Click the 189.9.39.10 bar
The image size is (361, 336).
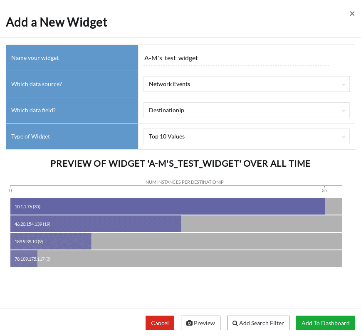click(51, 241)
